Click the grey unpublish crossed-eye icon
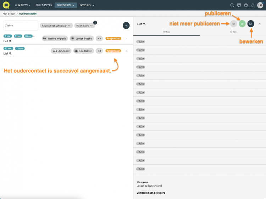Viewport: 266px width, 199px height. click(233, 24)
